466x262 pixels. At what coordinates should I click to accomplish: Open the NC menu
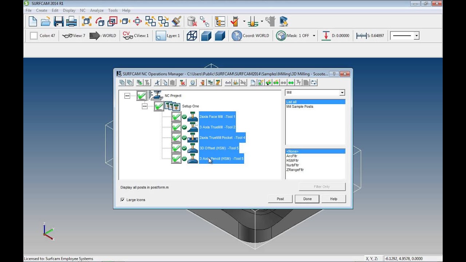pos(83,11)
